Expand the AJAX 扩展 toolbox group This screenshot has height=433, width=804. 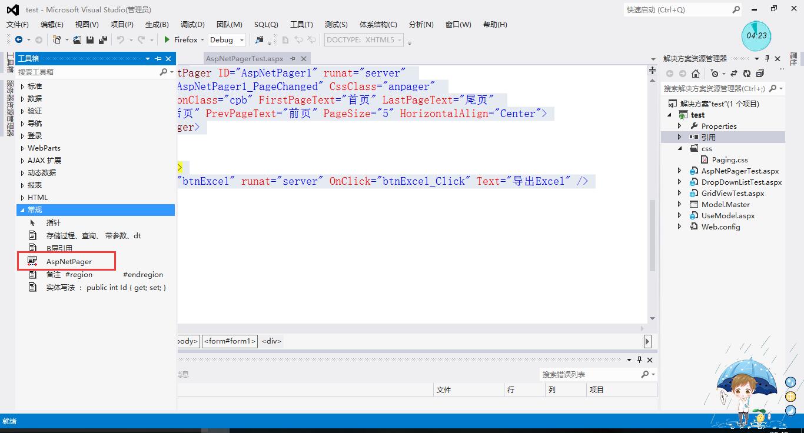(x=22, y=161)
